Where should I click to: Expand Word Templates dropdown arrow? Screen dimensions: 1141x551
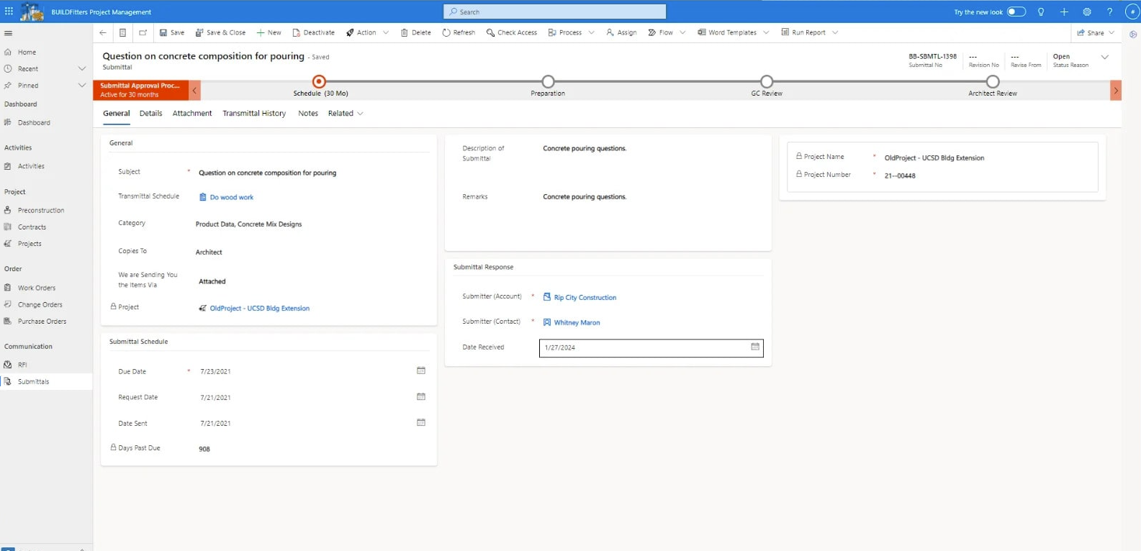coord(766,32)
